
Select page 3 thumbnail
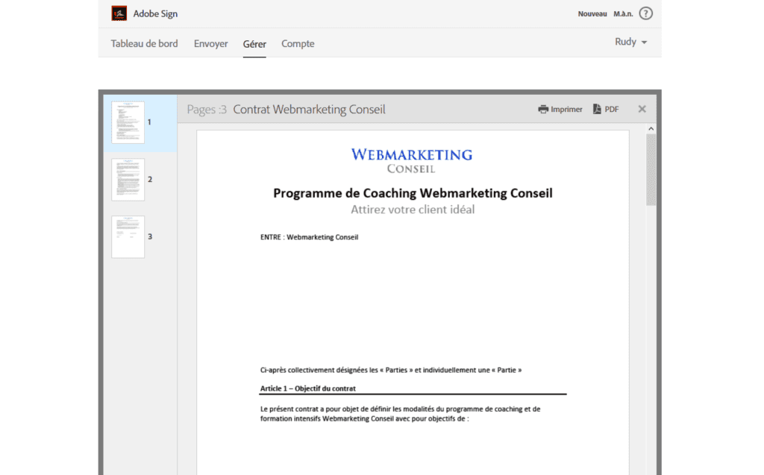[128, 237]
